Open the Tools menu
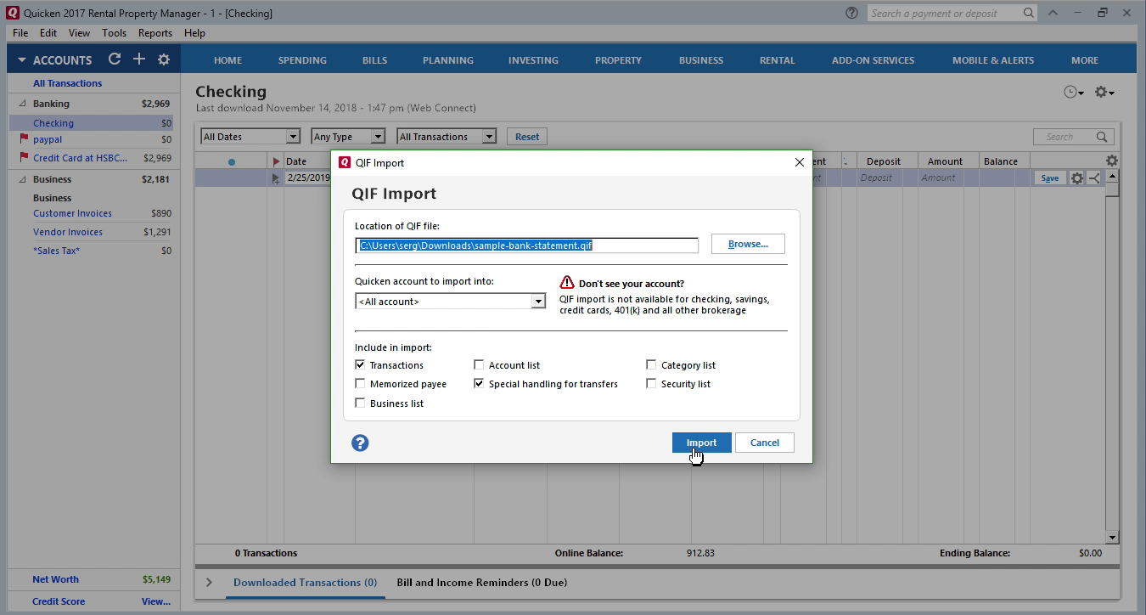Viewport: 1146px width, 615px height. coord(114,33)
